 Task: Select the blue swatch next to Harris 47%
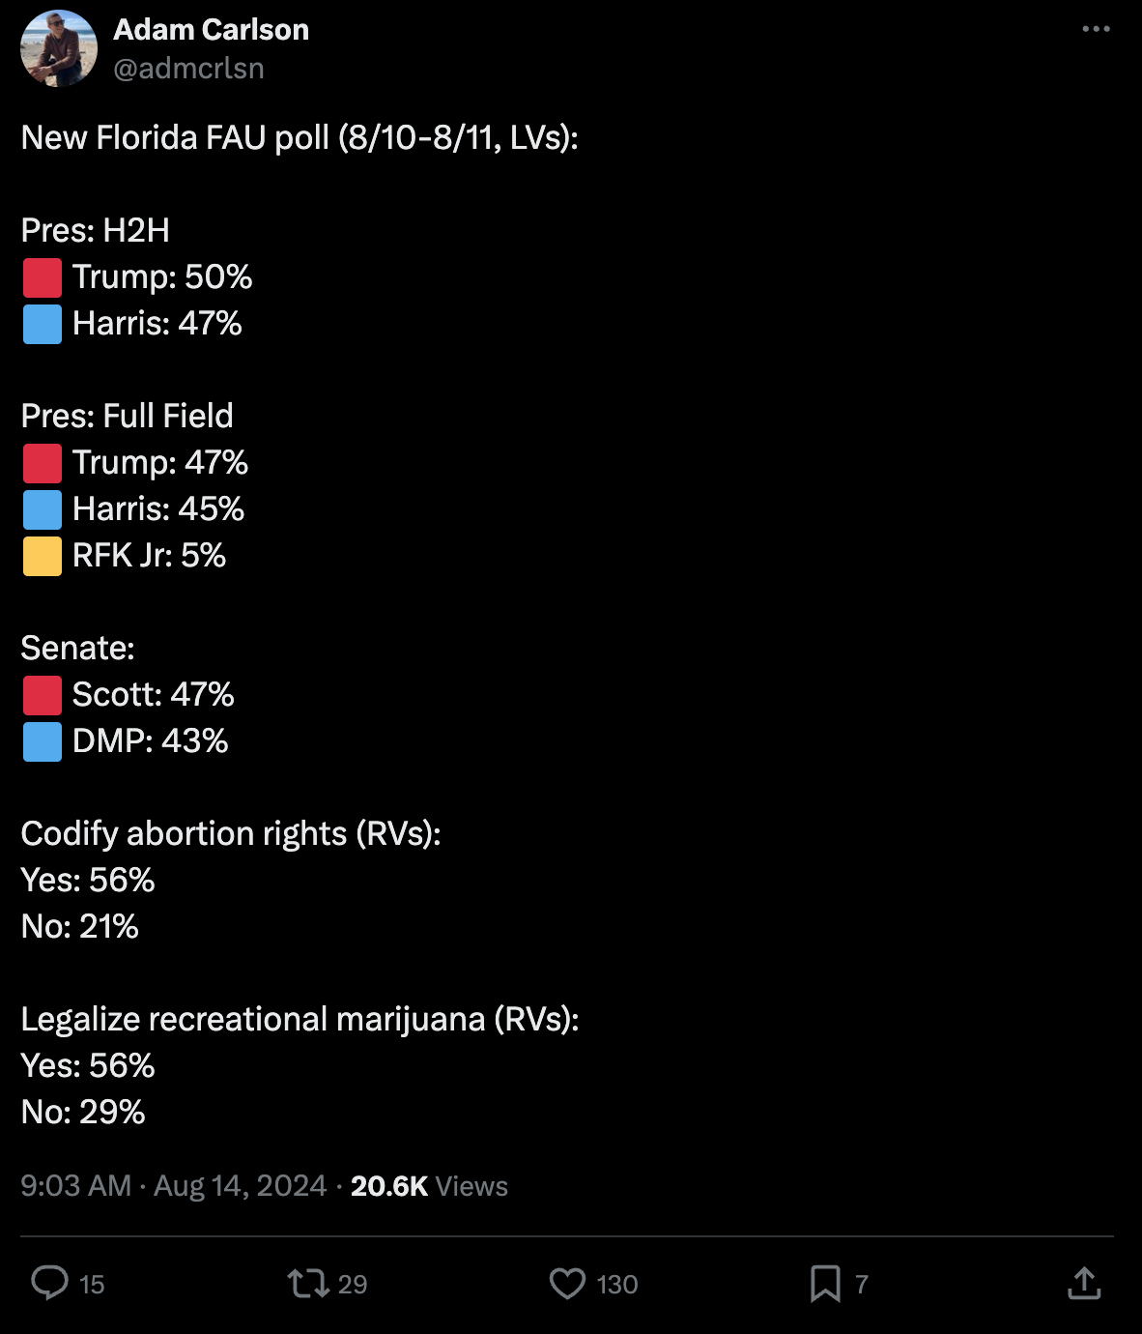click(43, 324)
